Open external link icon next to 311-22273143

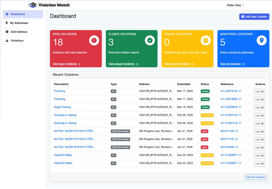240,91
